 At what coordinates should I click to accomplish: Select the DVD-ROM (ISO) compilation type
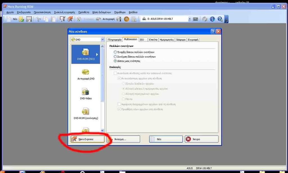[86, 54]
